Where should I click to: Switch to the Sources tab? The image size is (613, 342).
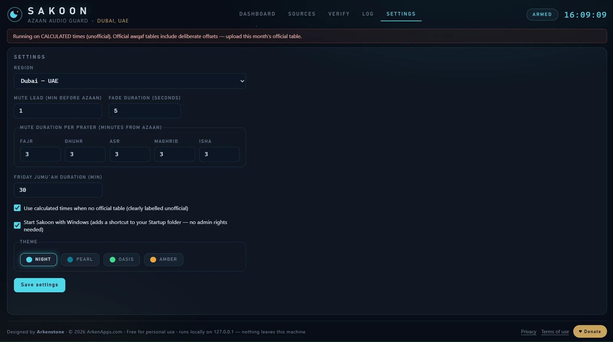coord(302,14)
